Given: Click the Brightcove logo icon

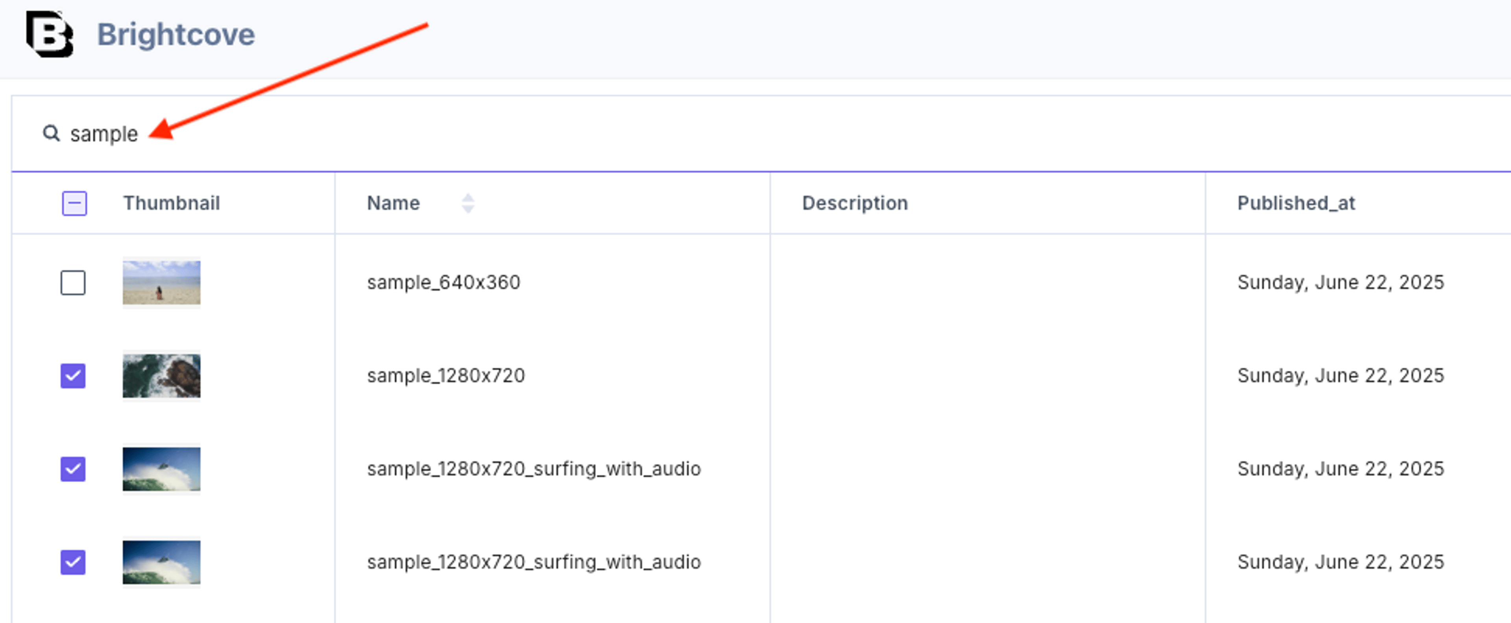Looking at the screenshot, I should point(50,34).
